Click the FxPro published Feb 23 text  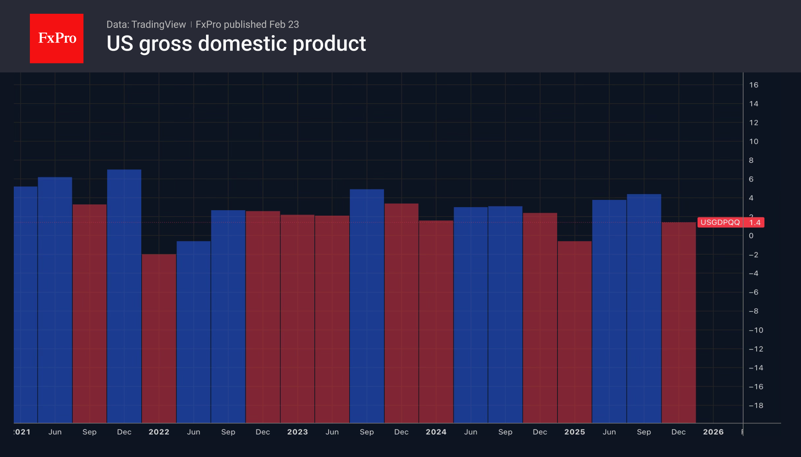click(x=247, y=24)
